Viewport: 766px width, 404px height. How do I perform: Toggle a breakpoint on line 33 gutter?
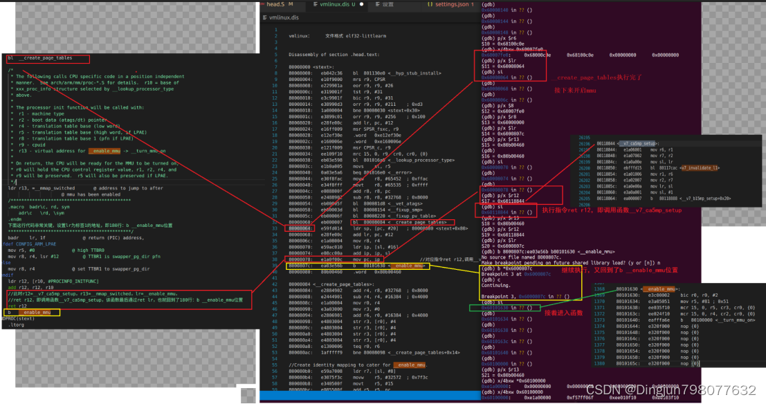(267, 229)
